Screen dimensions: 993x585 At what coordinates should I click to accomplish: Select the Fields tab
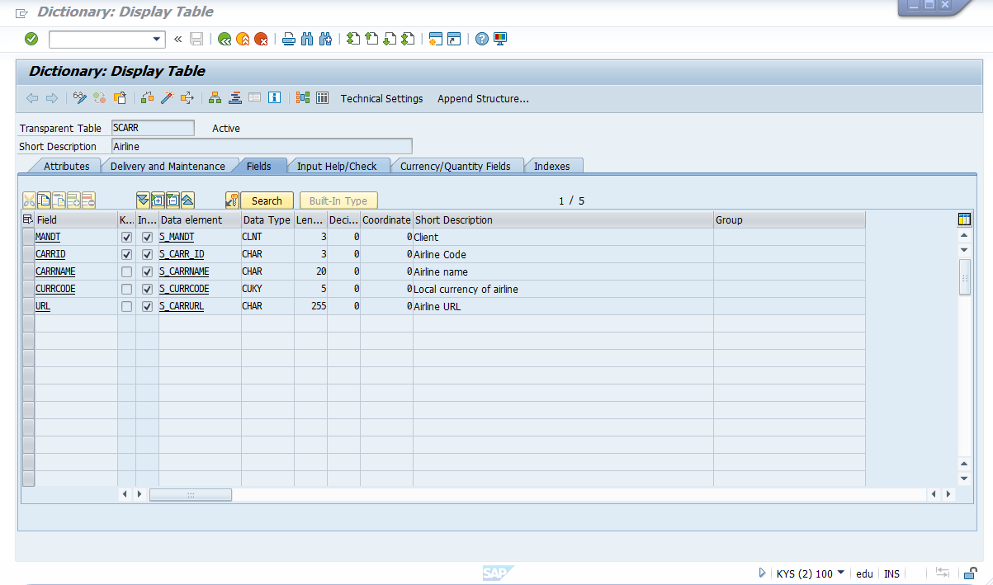[x=258, y=166]
